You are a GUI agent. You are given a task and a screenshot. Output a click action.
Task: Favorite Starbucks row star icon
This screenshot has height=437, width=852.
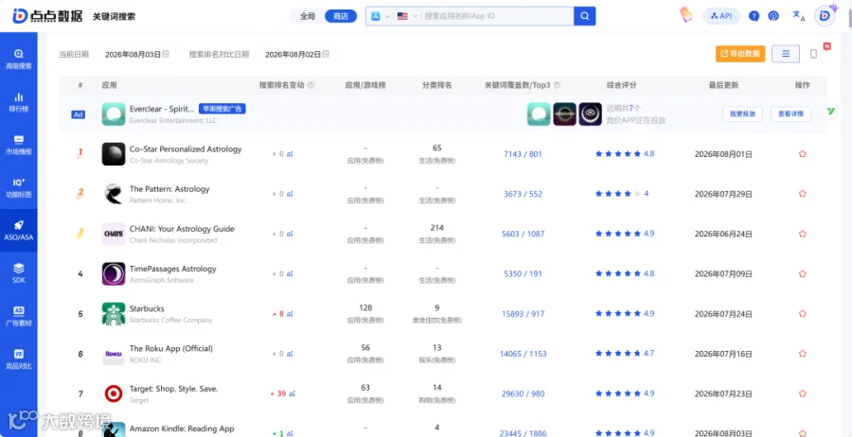[x=802, y=314]
